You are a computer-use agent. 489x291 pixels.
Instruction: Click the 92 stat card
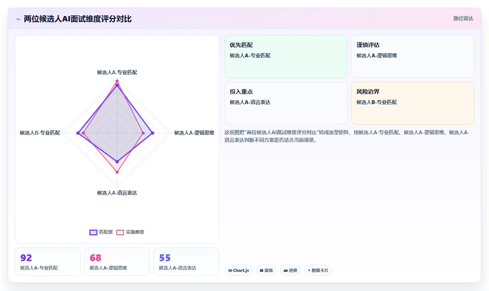click(x=48, y=262)
